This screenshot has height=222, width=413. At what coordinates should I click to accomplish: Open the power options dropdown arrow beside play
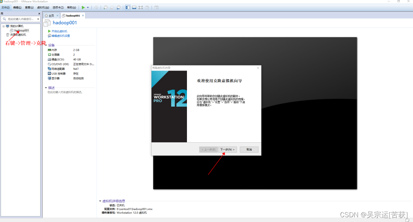[x=88, y=8]
